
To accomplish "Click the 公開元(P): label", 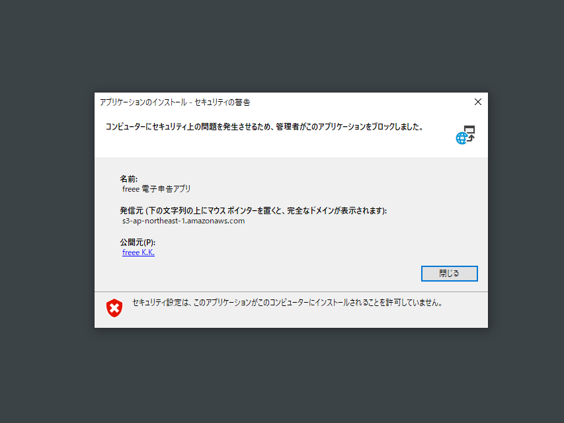I will click(x=138, y=243).
